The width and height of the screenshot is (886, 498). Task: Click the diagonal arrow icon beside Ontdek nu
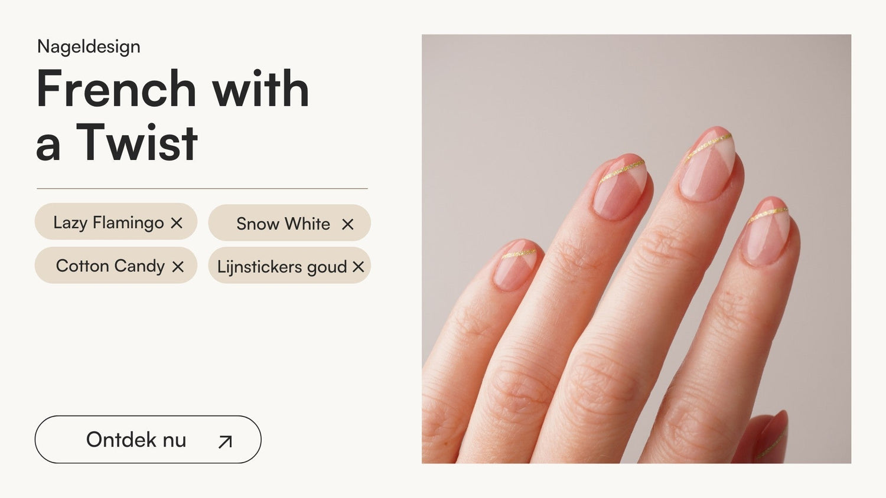[225, 441]
